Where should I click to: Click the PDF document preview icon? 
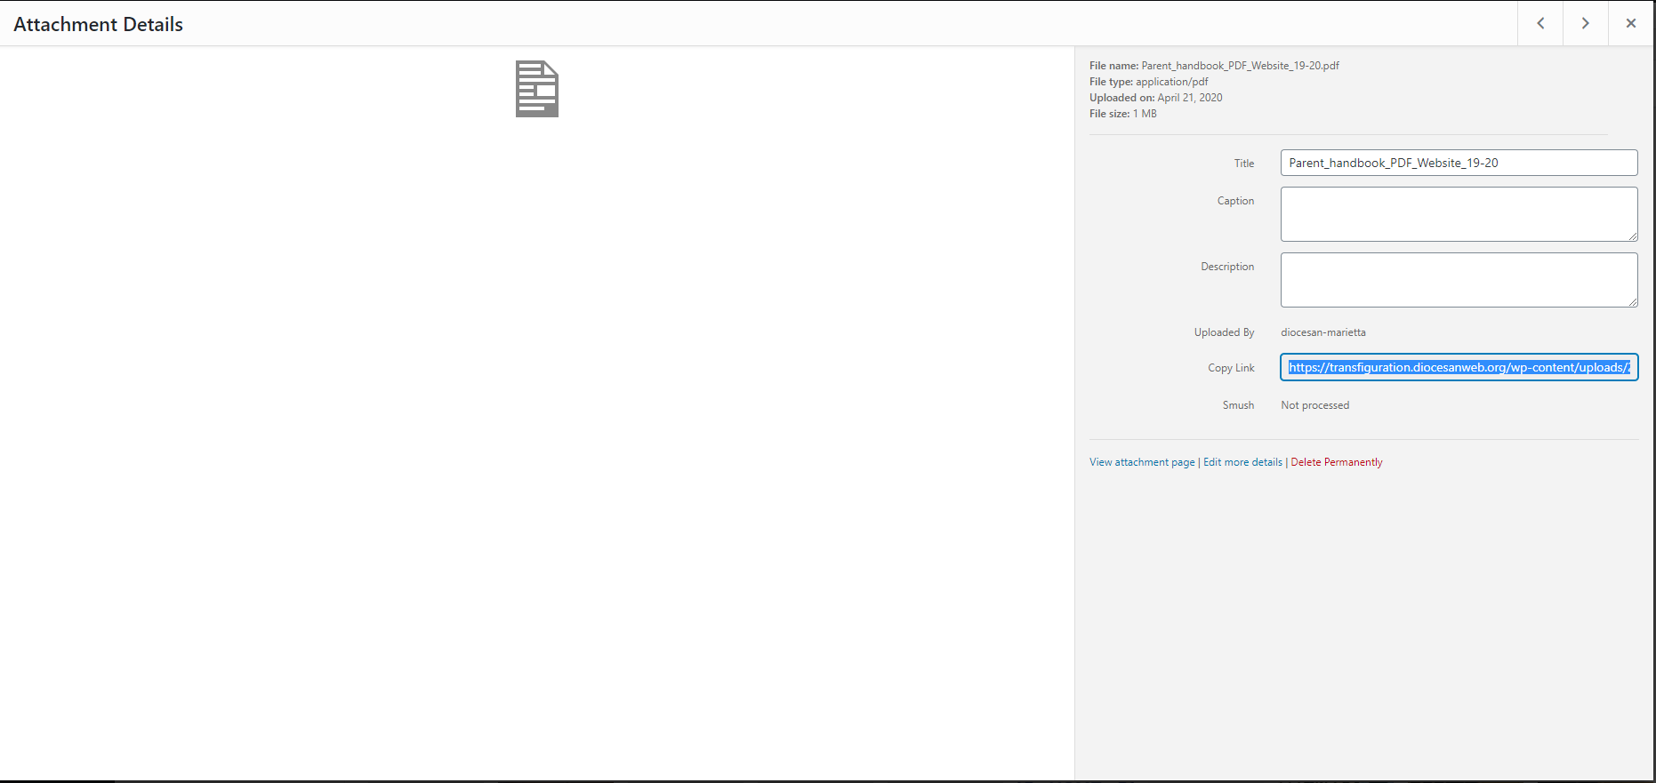click(537, 89)
